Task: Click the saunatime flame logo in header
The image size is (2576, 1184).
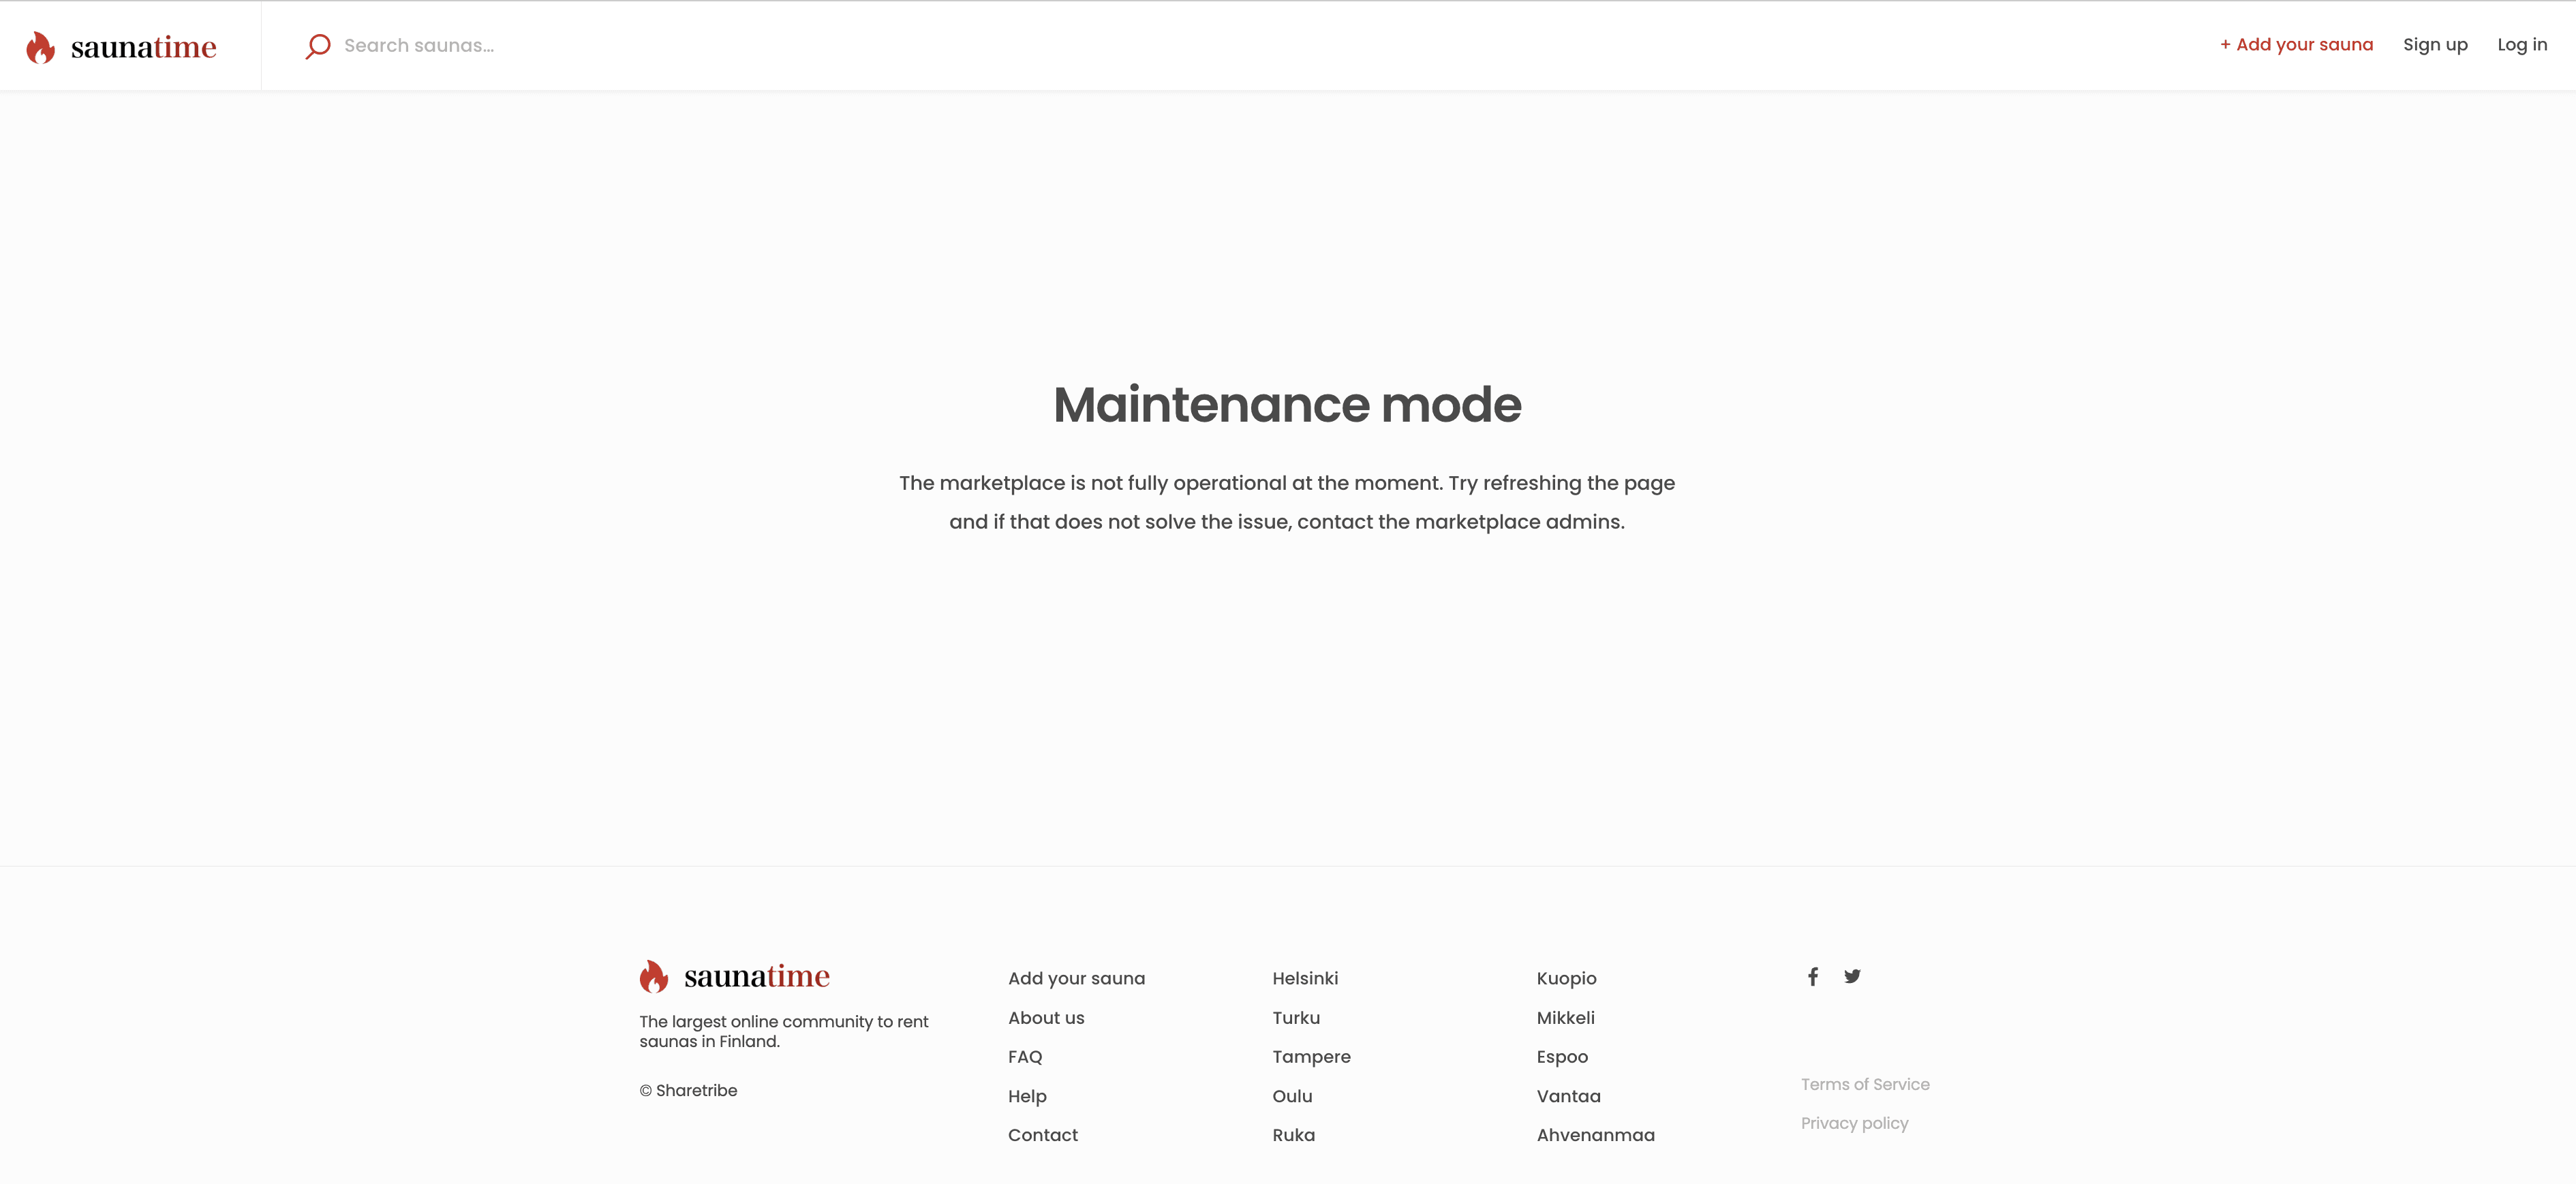Action: click(41, 47)
